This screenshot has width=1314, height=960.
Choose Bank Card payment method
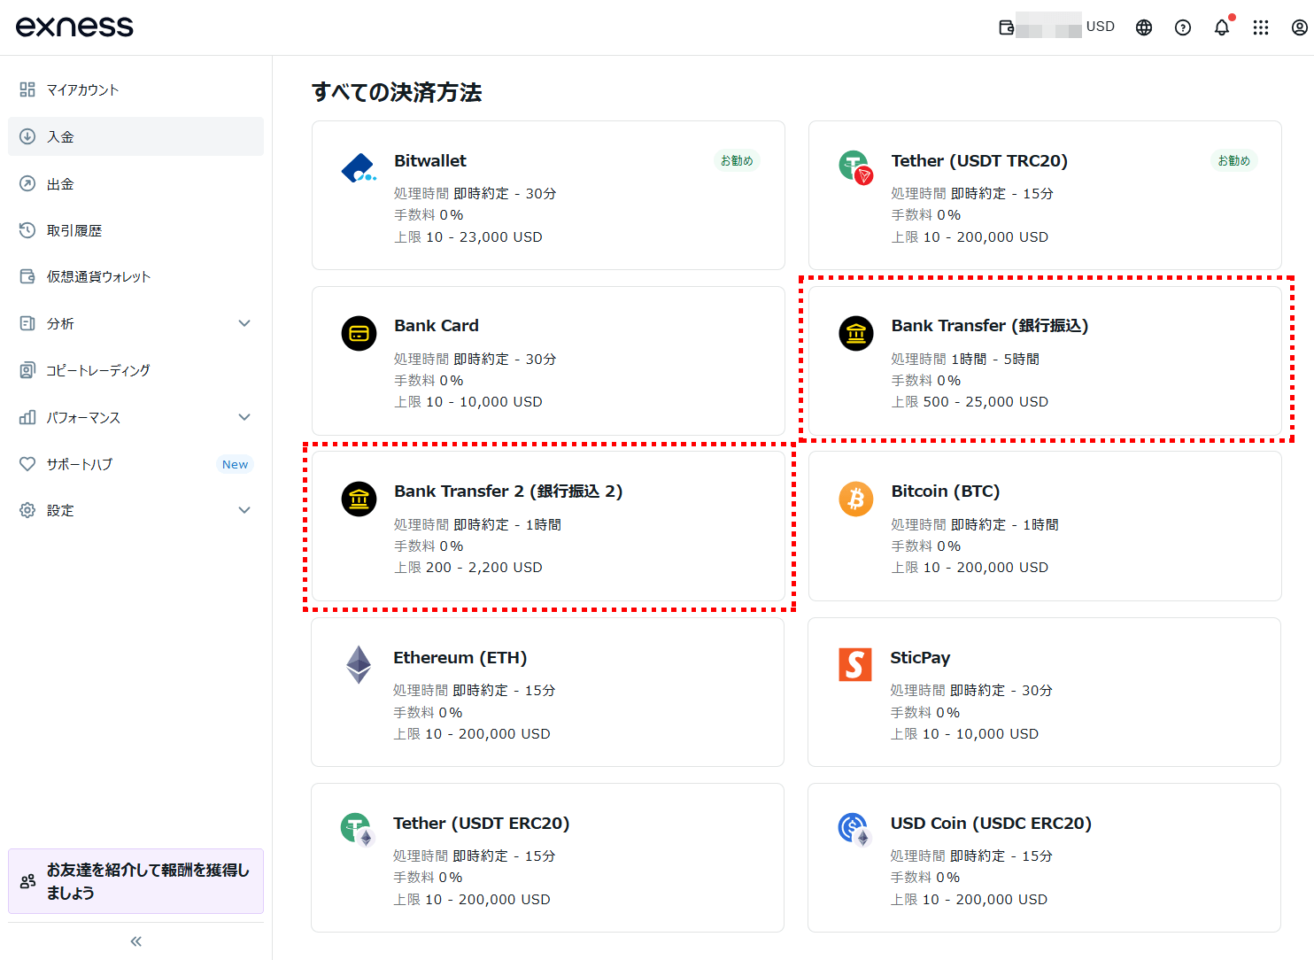(x=548, y=360)
